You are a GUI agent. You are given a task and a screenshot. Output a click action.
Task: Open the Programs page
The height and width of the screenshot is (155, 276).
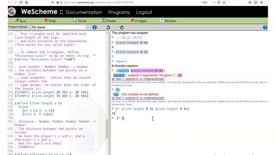[119, 12]
